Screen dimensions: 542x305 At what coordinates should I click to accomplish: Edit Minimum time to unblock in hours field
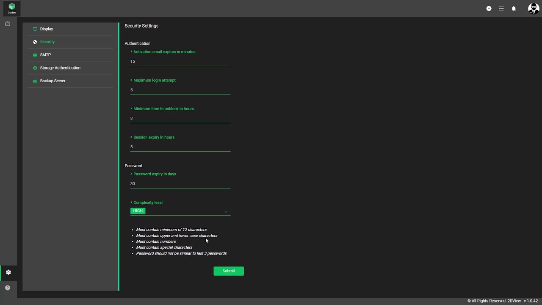coord(180,119)
